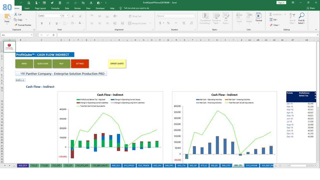Click the Quick Access print preview icon

[x=29, y=3]
